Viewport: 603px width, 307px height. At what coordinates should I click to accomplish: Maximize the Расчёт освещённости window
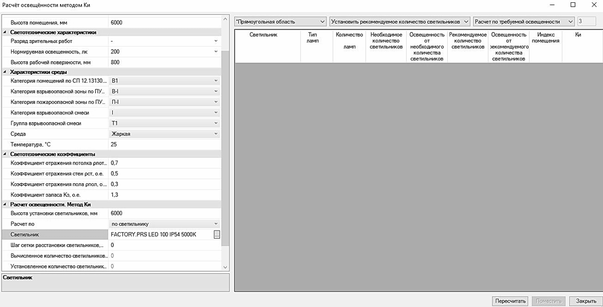pos(573,5)
